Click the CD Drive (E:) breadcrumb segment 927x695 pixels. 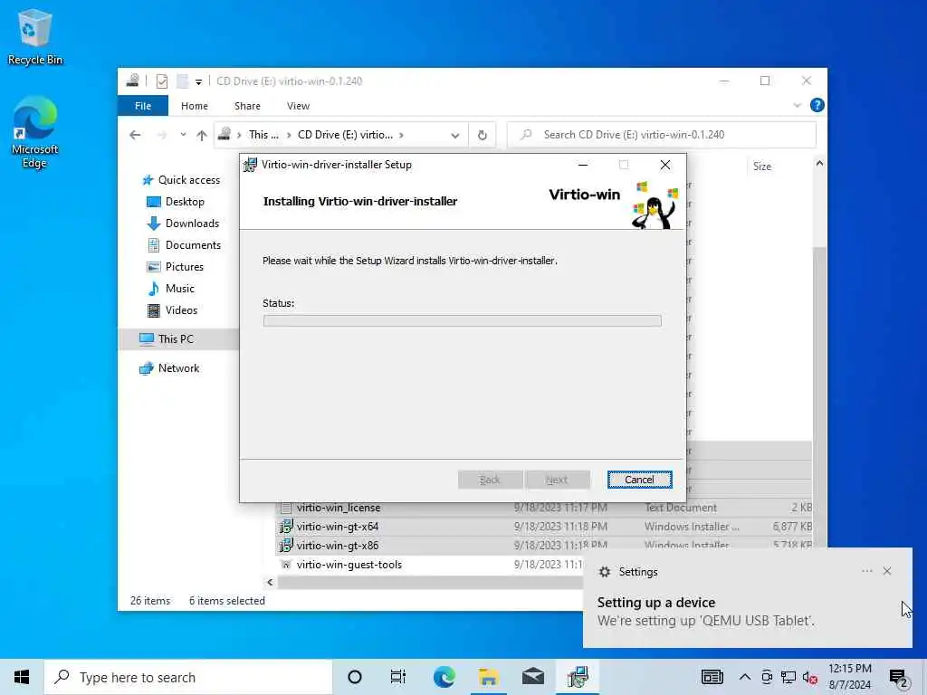pyautogui.click(x=345, y=135)
